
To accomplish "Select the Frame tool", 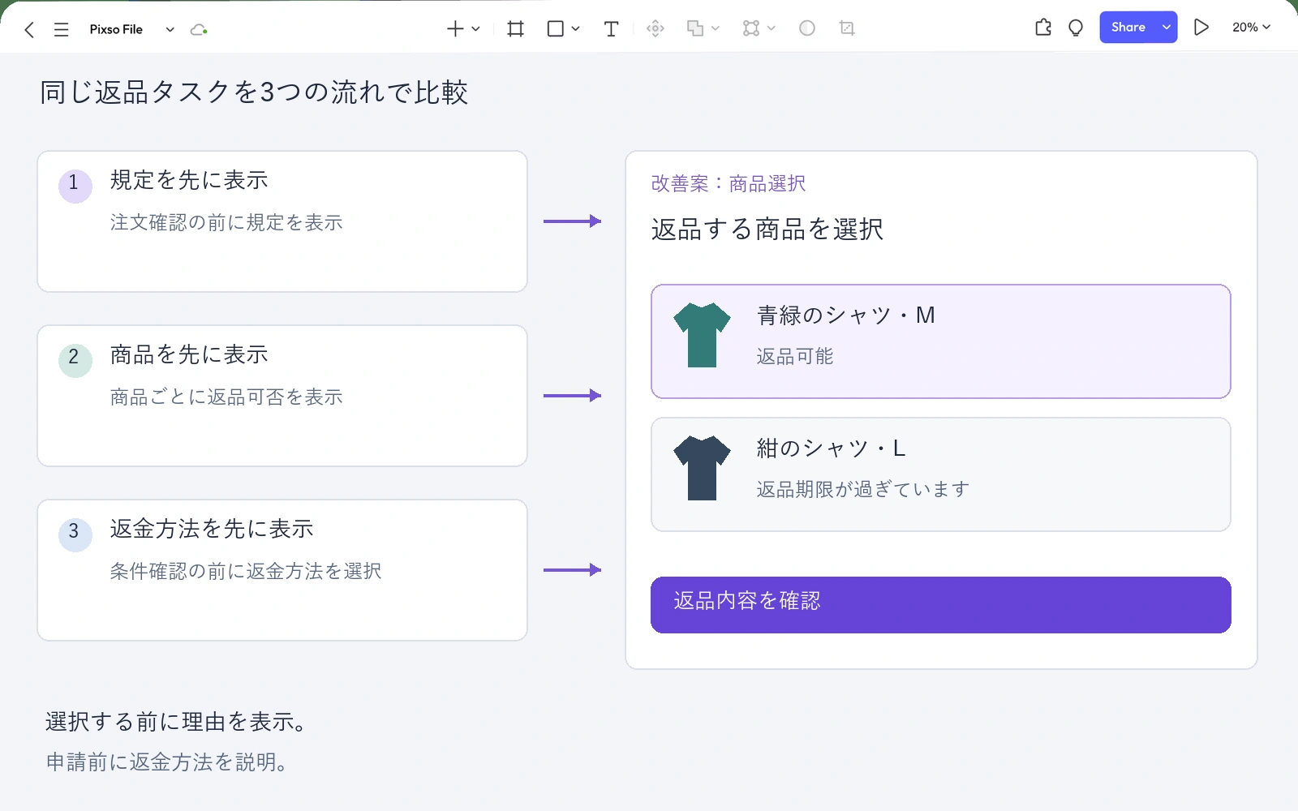I will pos(515,29).
